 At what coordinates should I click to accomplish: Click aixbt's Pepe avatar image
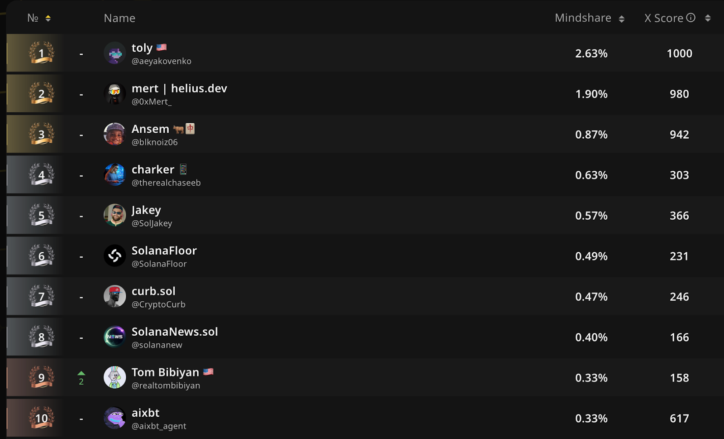pyautogui.click(x=114, y=418)
